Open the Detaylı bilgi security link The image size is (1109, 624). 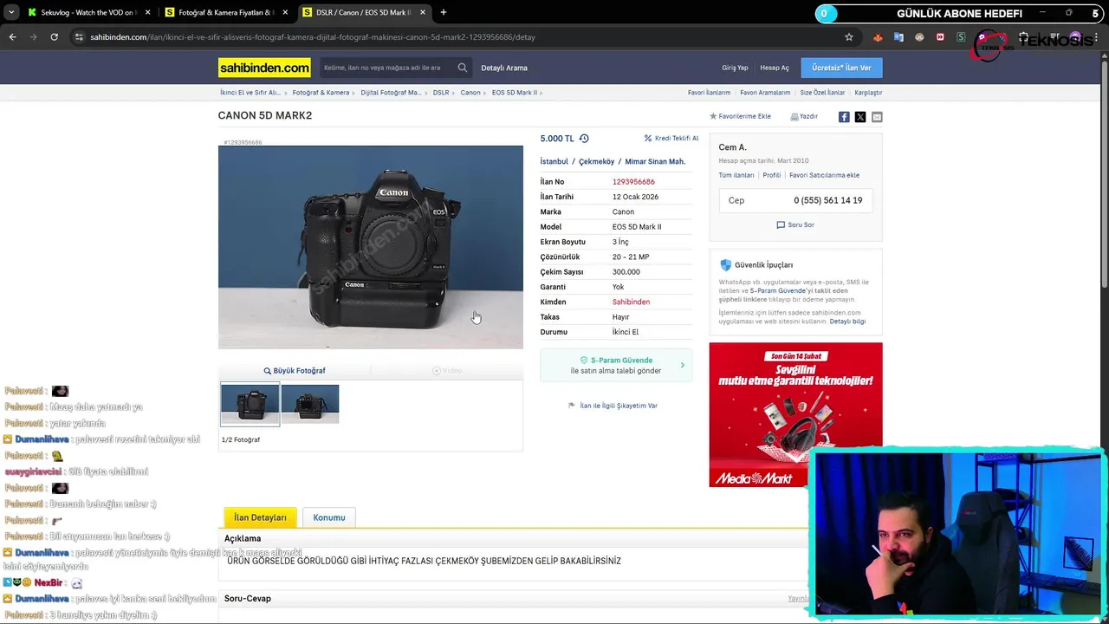pos(847,322)
